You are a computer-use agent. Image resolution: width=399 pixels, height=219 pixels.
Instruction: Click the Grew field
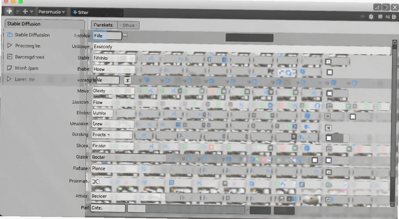pos(113,124)
